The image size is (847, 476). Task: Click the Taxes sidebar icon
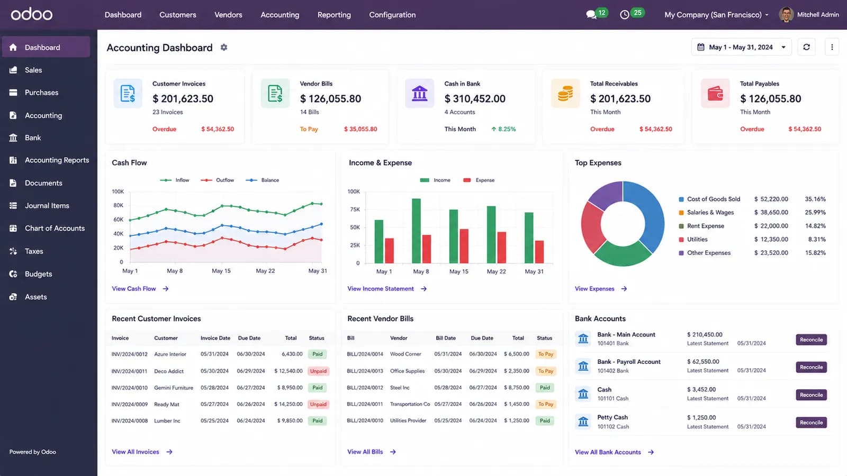click(x=13, y=251)
